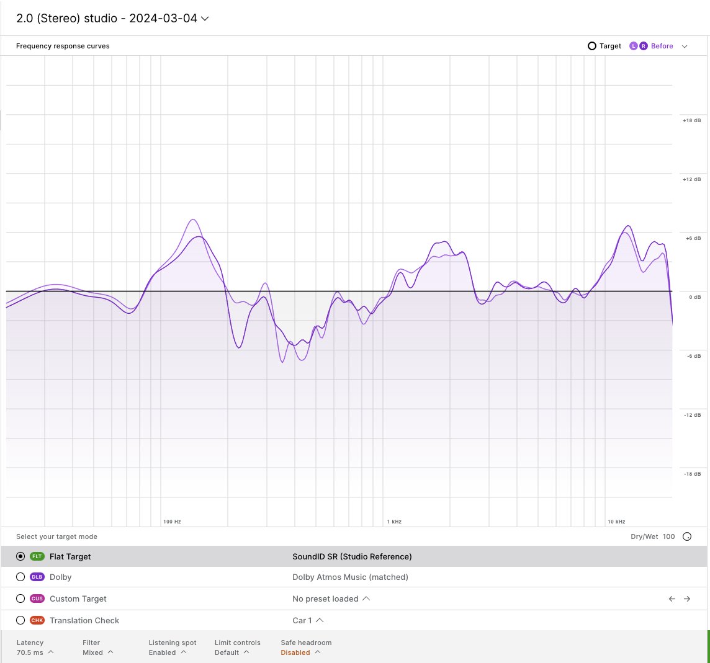Open the Car 1 translation preset menu
The image size is (710, 663).
click(x=308, y=620)
